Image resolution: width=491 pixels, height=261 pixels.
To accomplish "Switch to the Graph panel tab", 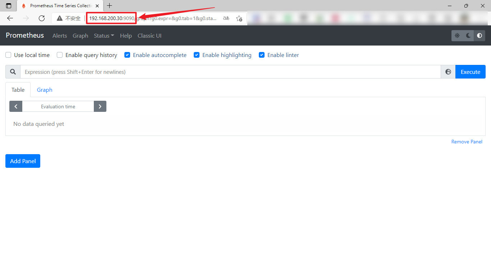I will 45,90.
